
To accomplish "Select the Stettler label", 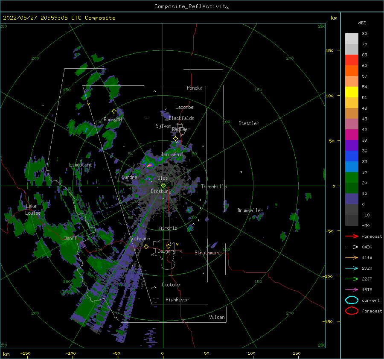I will tap(249, 123).
